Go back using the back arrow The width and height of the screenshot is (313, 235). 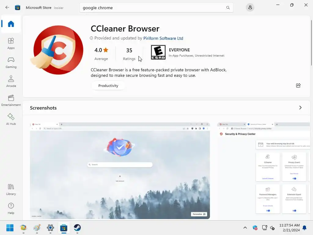[7, 8]
